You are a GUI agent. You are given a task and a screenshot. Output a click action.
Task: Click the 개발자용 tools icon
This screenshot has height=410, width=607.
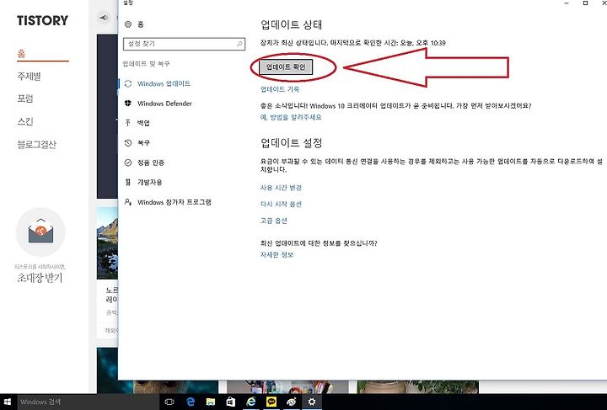pyautogui.click(x=128, y=182)
